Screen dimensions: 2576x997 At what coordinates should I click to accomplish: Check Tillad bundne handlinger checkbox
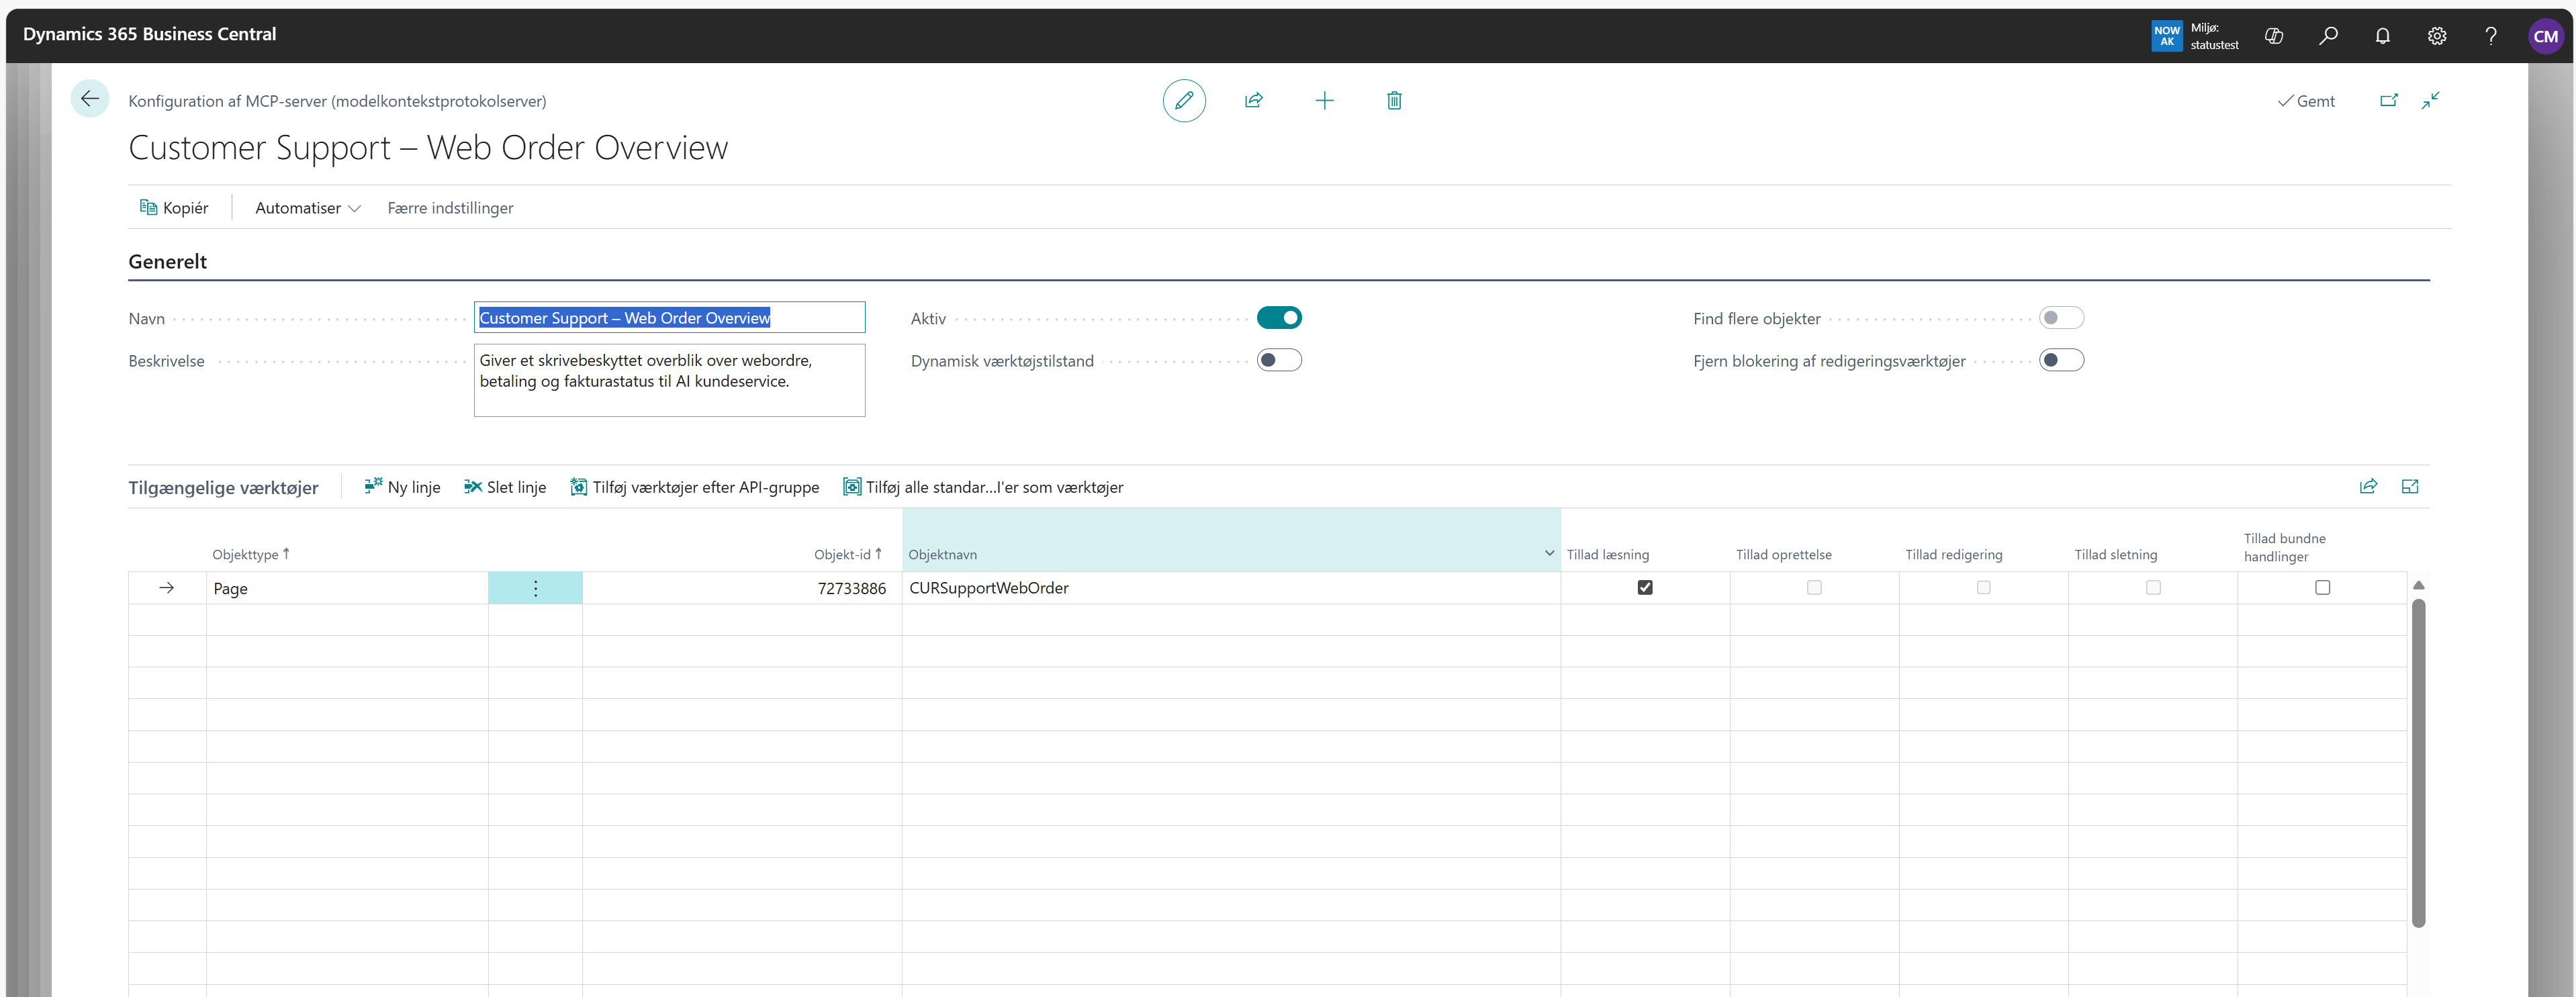tap(2322, 588)
